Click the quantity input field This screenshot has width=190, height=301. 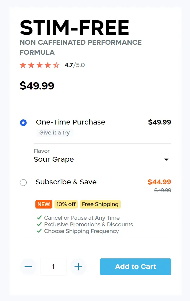pyautogui.click(x=53, y=267)
